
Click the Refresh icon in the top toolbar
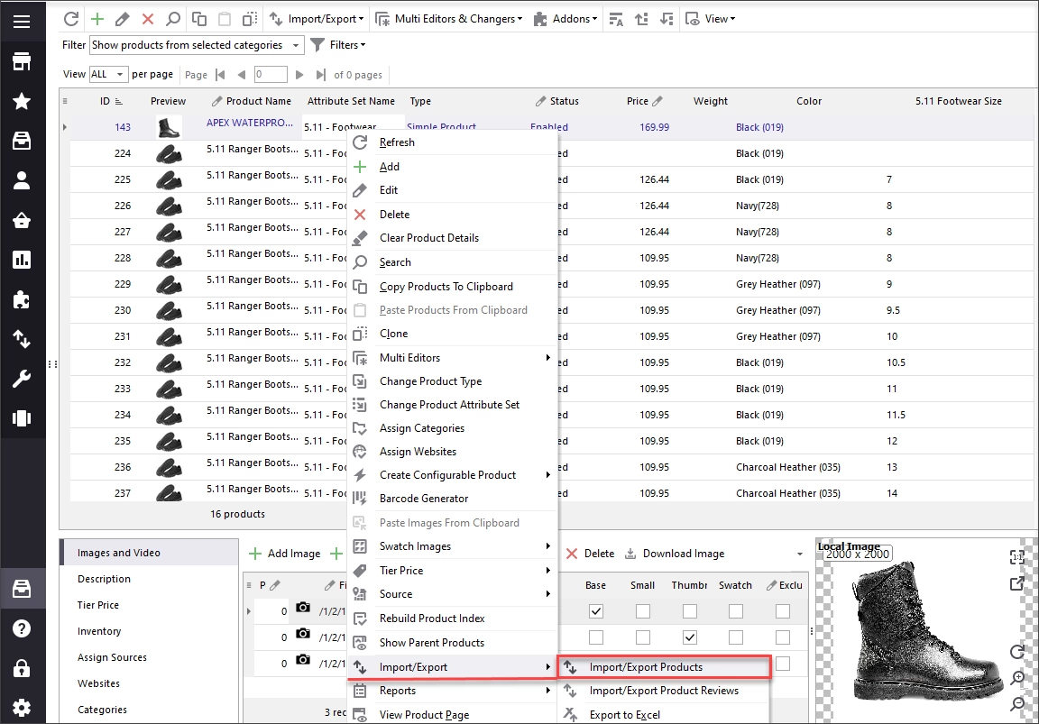(71, 19)
